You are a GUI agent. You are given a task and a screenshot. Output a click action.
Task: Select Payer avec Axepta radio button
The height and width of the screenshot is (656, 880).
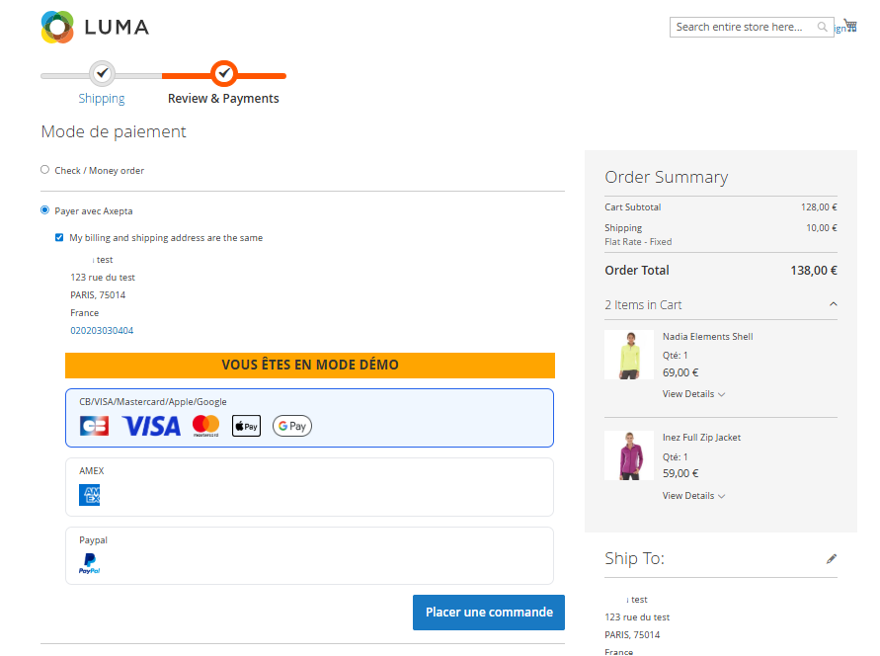click(44, 210)
